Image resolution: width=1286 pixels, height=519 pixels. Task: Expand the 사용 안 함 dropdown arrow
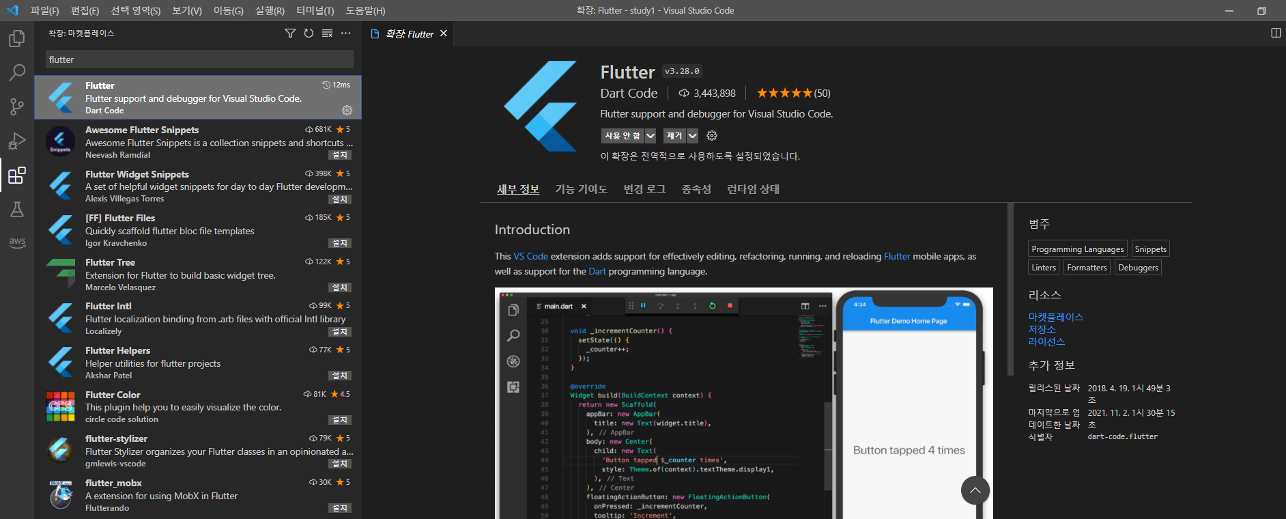(x=651, y=136)
